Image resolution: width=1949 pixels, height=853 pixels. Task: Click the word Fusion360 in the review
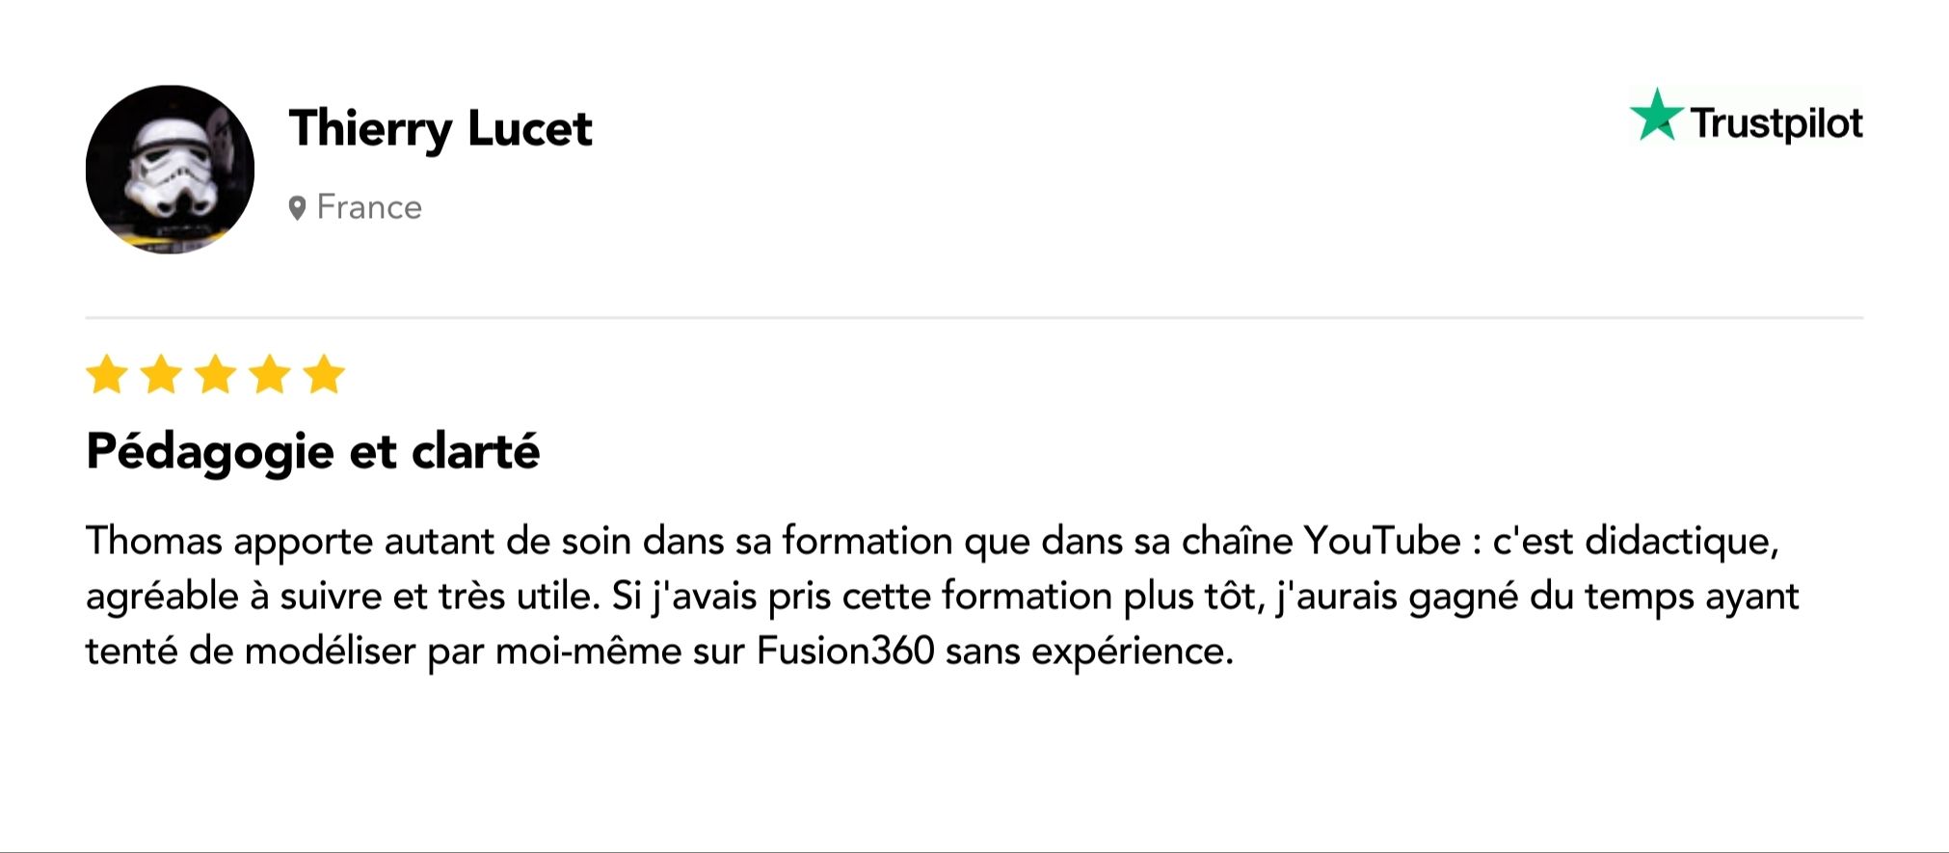(x=845, y=651)
